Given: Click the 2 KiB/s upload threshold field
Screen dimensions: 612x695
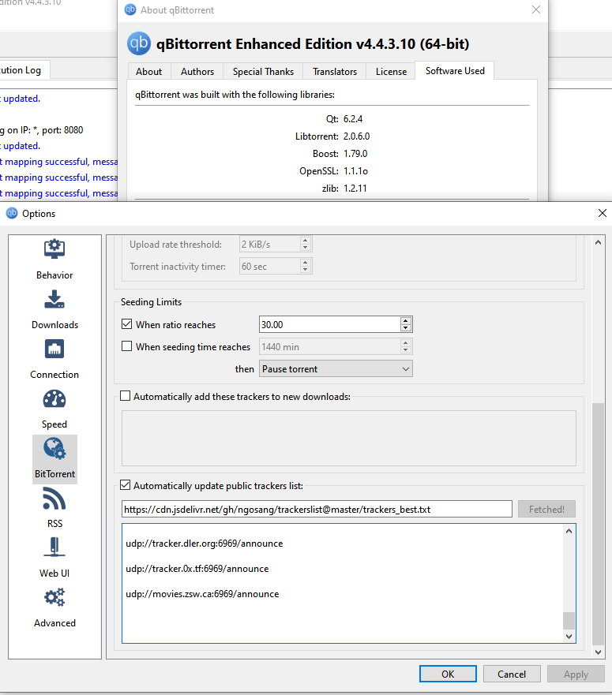Looking at the screenshot, I should pos(269,245).
